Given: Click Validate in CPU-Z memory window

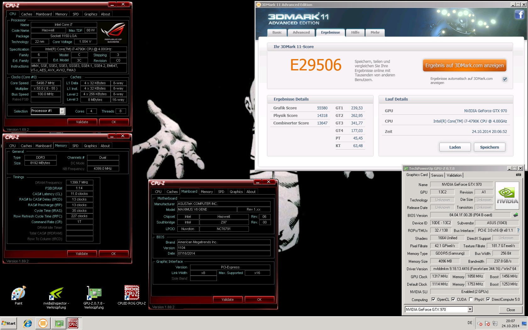Looking at the screenshot, I should (82, 254).
